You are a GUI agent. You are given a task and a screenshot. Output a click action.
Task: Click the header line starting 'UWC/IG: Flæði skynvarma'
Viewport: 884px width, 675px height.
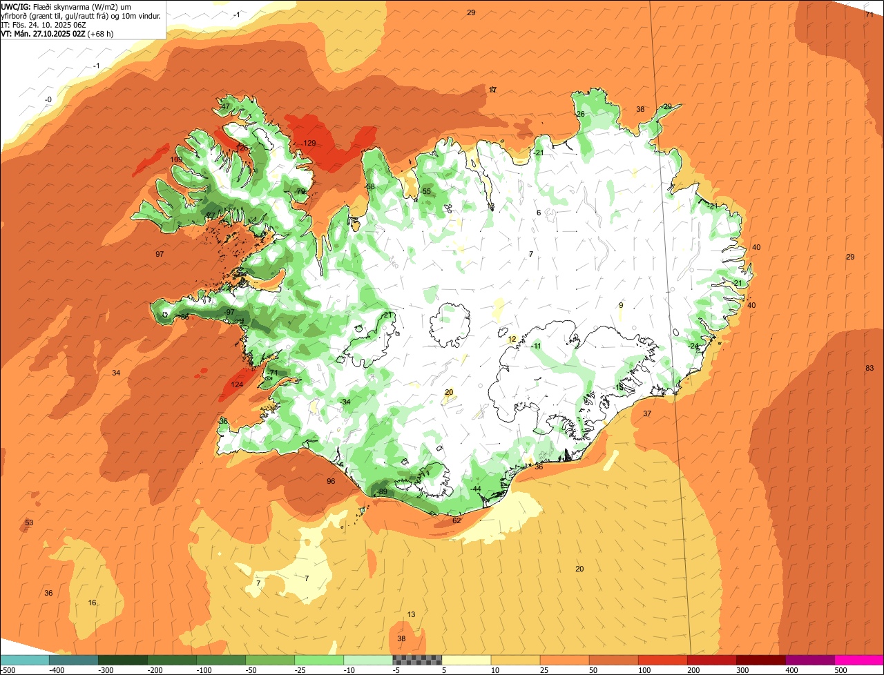click(66, 6)
